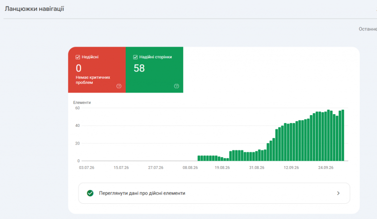Click the 15.07.26 date label
Screen dimensions: 377x219
(121, 168)
